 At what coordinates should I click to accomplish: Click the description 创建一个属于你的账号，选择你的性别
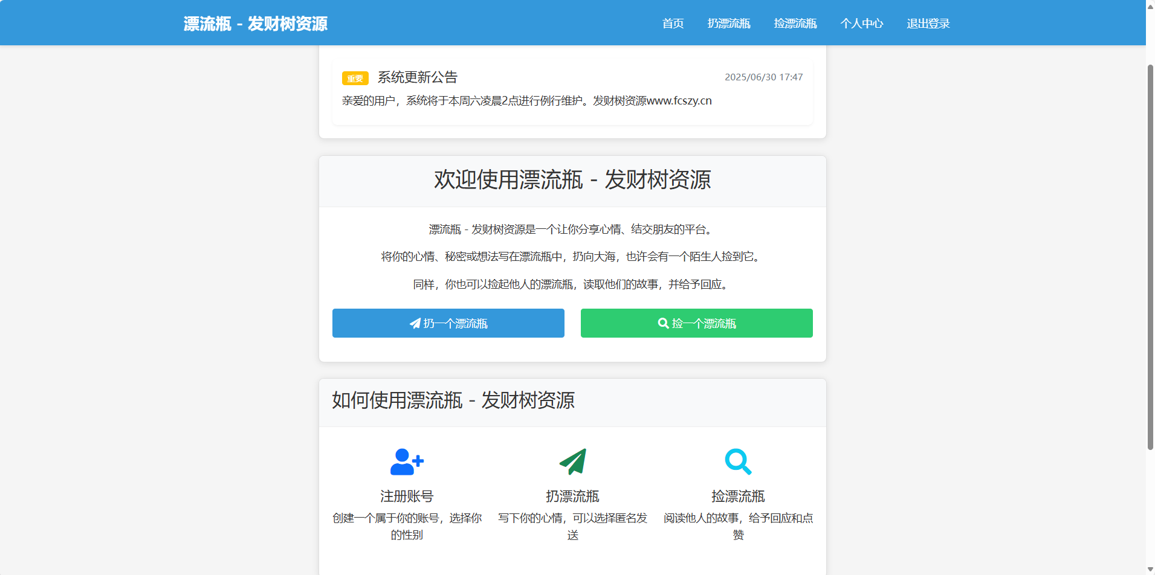tap(407, 527)
